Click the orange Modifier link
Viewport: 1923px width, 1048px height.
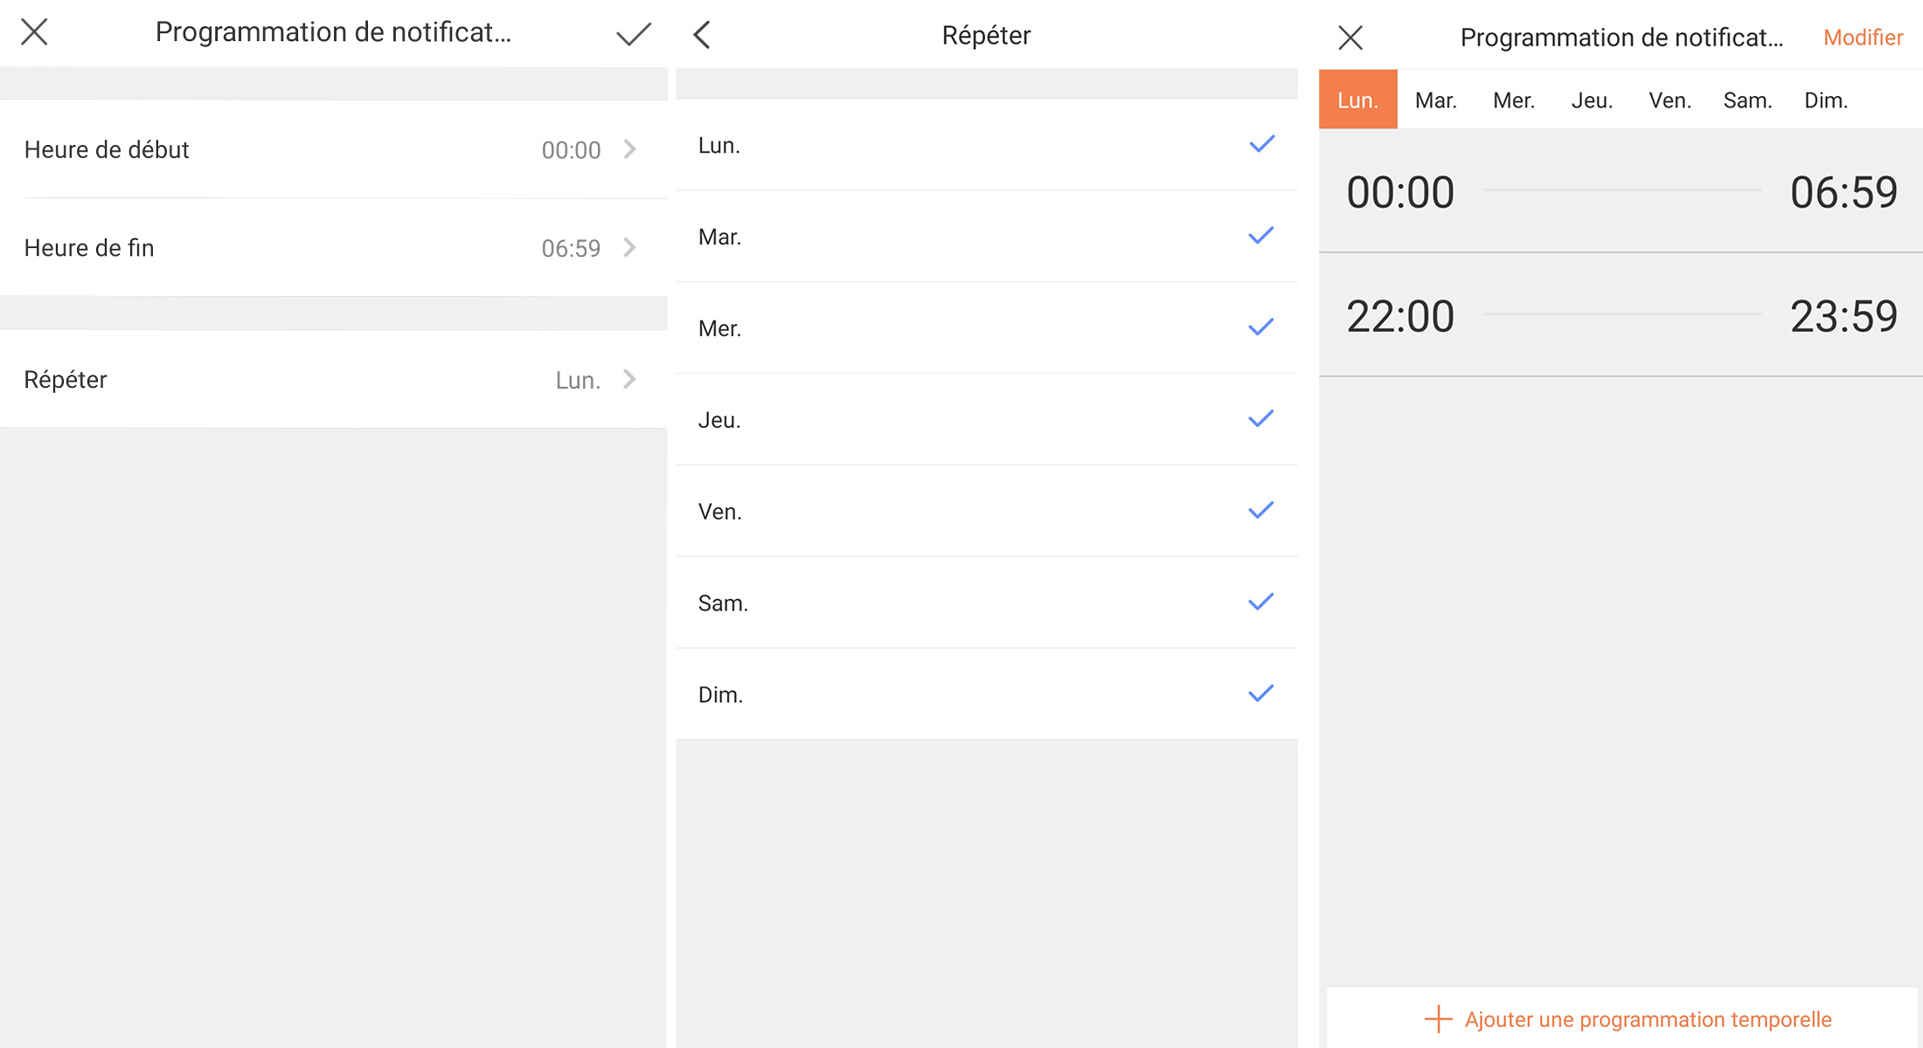click(1863, 38)
